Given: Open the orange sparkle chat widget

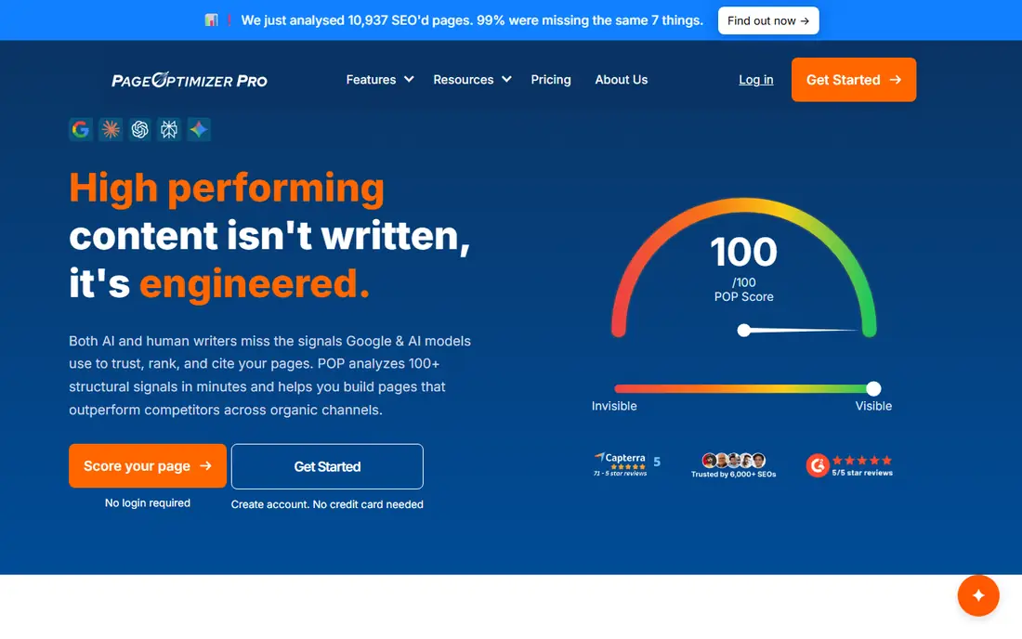Looking at the screenshot, I should (x=977, y=595).
